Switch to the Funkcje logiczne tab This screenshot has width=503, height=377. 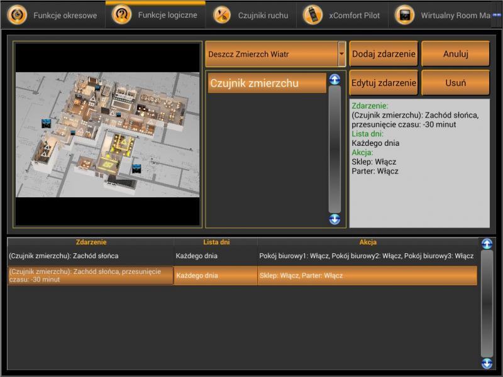coord(155,14)
